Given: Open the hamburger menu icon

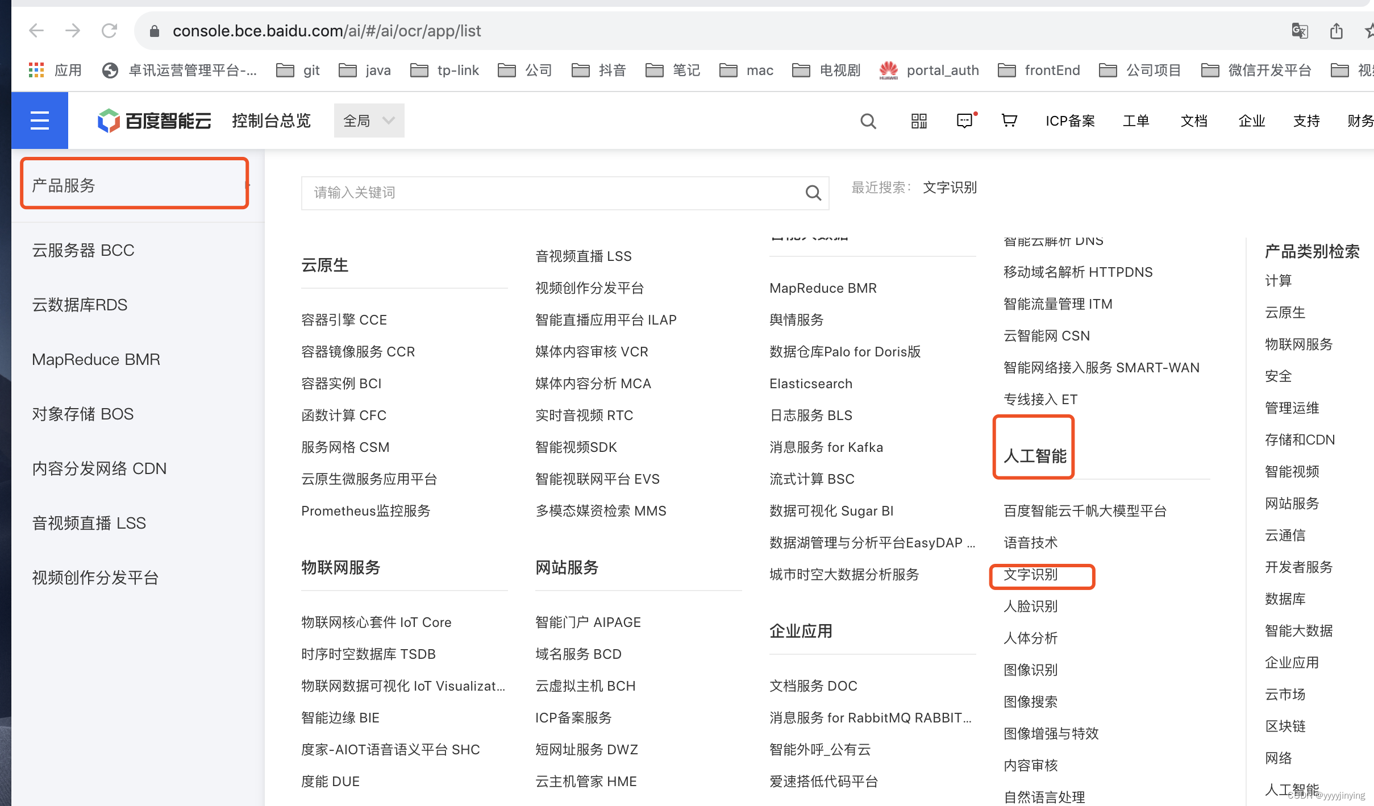Looking at the screenshot, I should click(39, 121).
